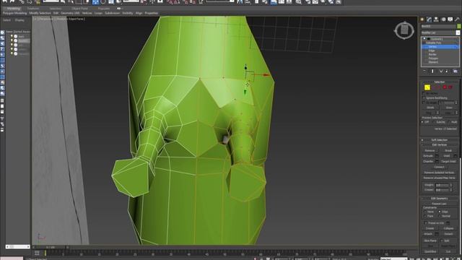The image size is (462, 260).
Task: Click Remove Isolated Vertices button
Action: click(439, 173)
